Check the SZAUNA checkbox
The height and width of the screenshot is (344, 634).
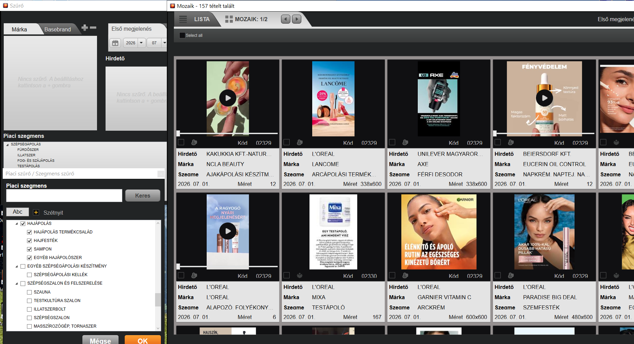29,292
